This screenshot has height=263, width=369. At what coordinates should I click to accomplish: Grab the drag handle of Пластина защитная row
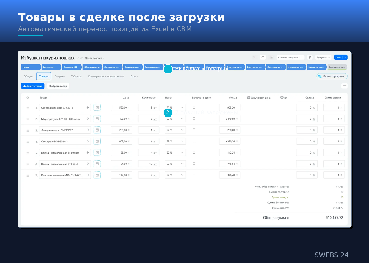point(28,175)
